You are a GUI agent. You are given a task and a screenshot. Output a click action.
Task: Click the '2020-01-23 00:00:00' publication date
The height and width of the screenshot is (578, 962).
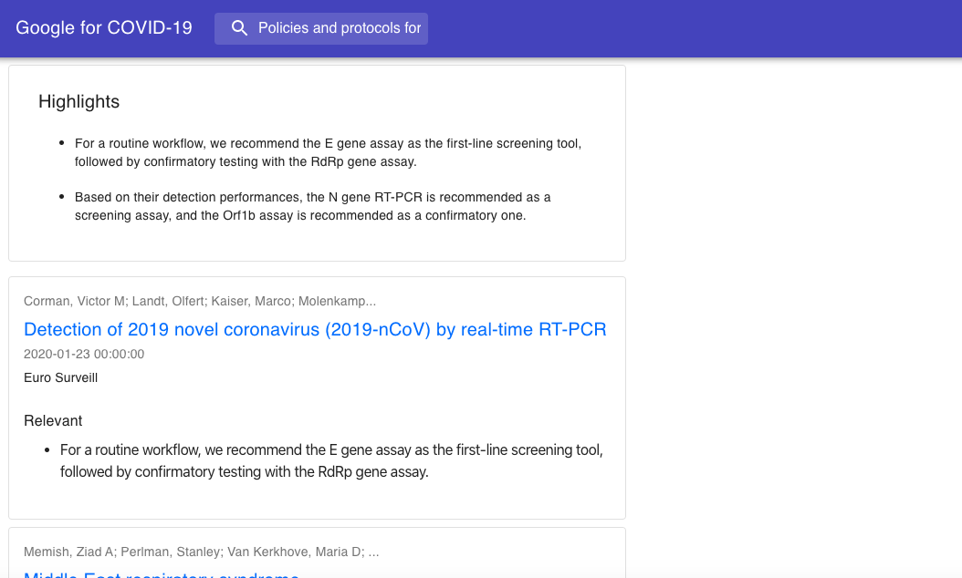tap(84, 354)
